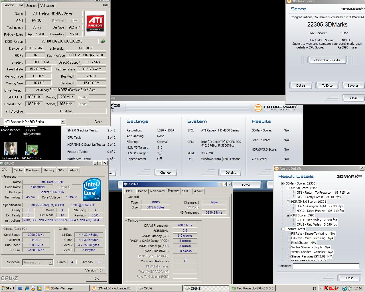Collapse the HDR/SM3.0 Score: 10301 node
This screenshot has height=292, width=365.
point(288,202)
